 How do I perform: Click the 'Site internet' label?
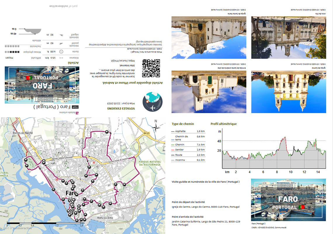(x=127, y=66)
